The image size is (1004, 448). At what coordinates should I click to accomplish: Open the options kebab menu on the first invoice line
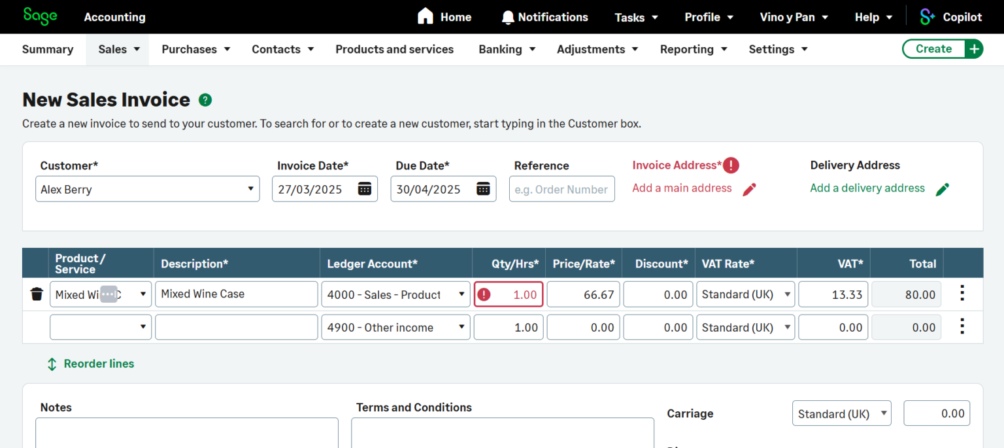click(962, 294)
